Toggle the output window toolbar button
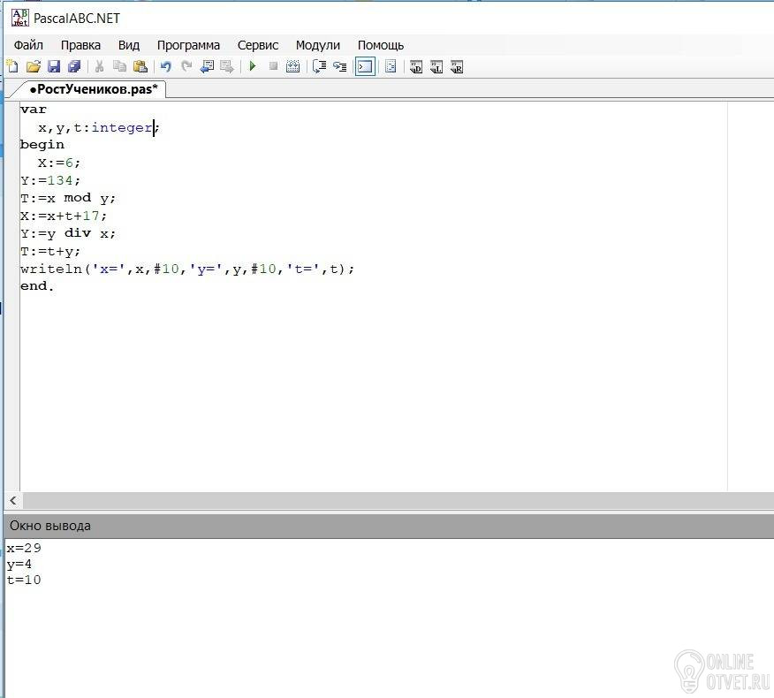 (x=365, y=66)
